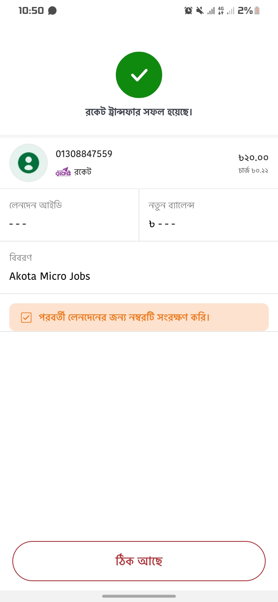The image size is (278, 602).
Task: Tap the phone number 01308847559
Action: 84,154
